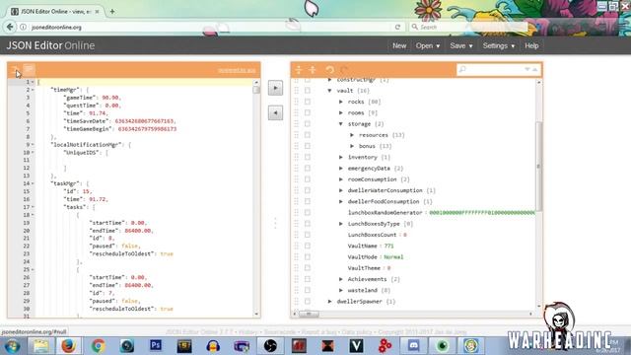Image resolution: width=631 pixels, height=355 pixels.
Task: Grab drag handle of wasteland row
Action: point(297,290)
